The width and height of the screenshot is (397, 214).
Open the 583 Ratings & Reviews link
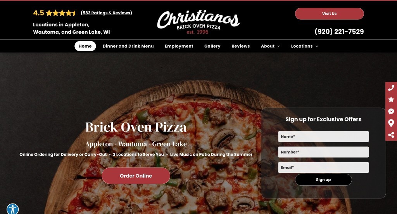(x=106, y=13)
